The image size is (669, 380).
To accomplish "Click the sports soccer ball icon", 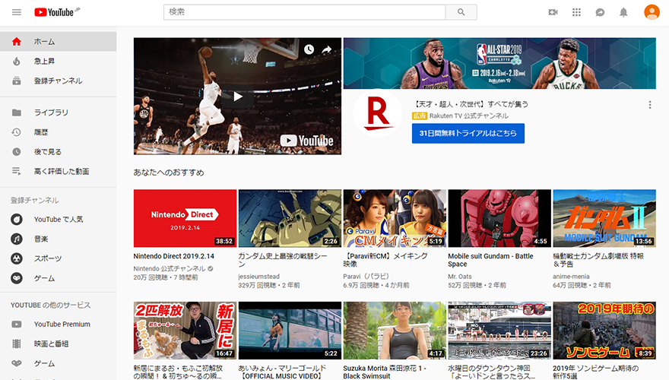I will 17,258.
